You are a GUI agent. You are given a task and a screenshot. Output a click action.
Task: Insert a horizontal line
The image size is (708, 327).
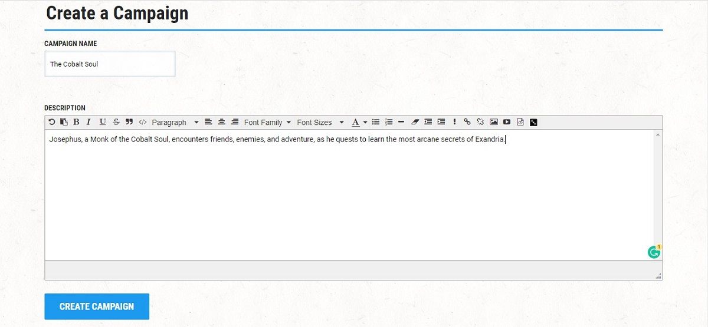pyautogui.click(x=401, y=122)
